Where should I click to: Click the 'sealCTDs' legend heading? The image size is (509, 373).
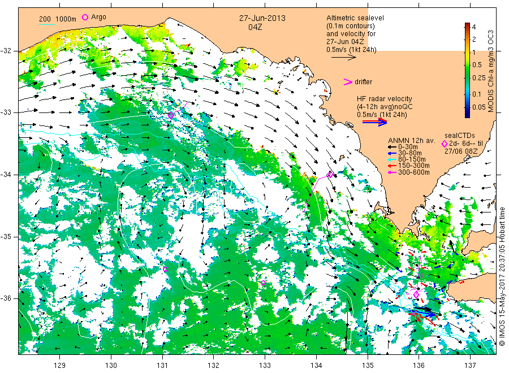(x=460, y=136)
